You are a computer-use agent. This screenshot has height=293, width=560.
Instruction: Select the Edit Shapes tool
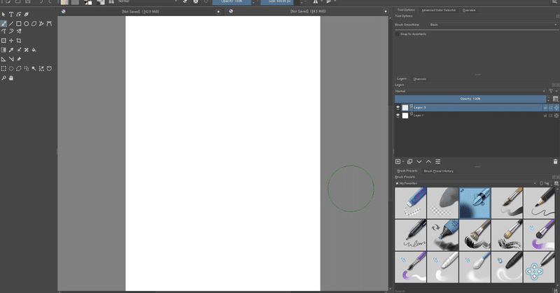click(19, 15)
